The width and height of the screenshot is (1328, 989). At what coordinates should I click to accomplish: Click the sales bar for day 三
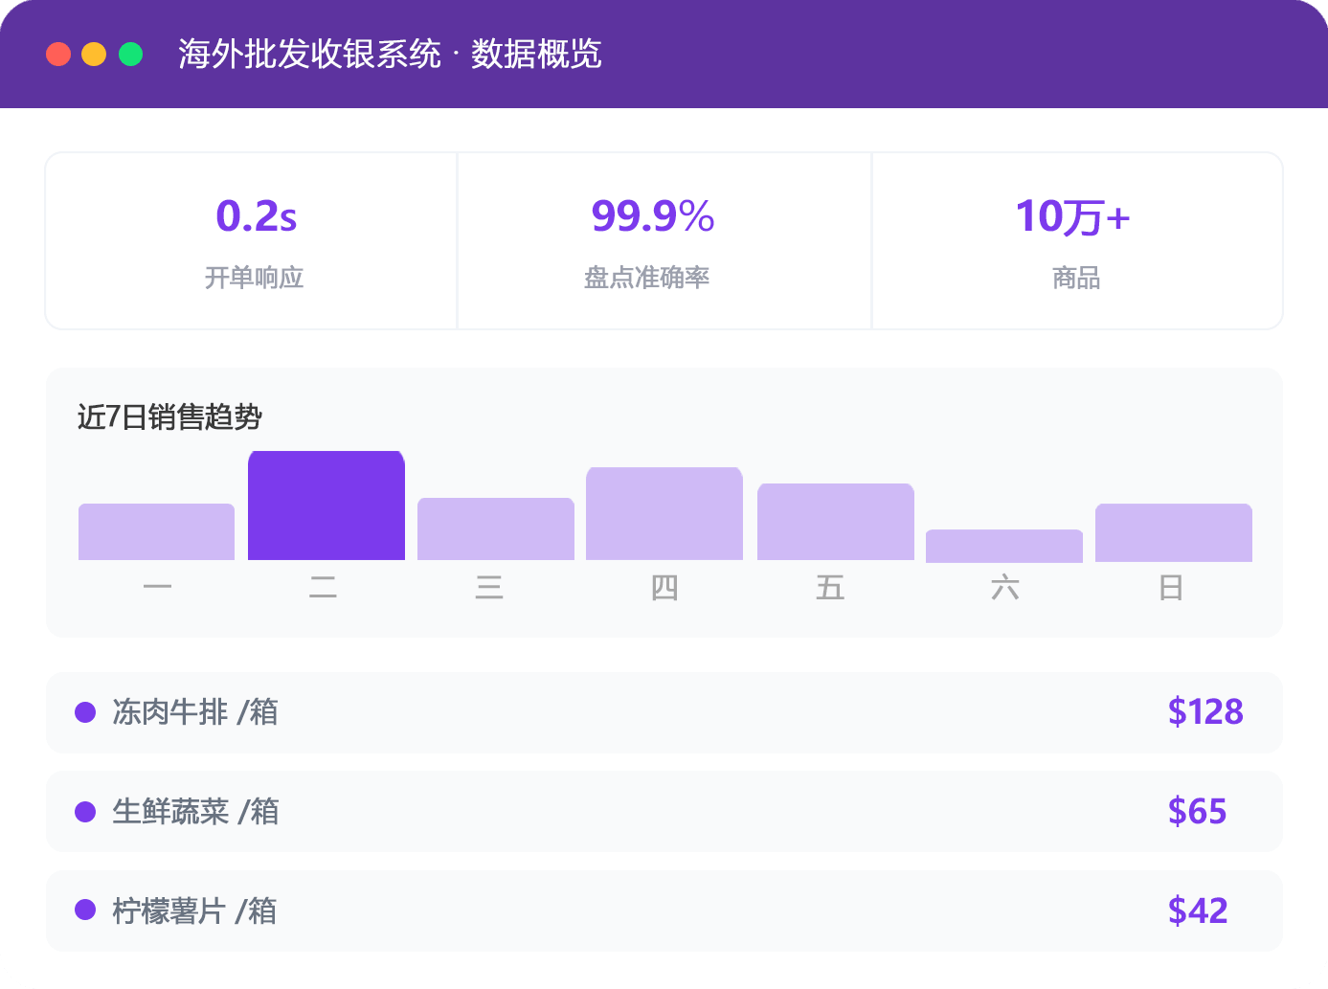[496, 528]
